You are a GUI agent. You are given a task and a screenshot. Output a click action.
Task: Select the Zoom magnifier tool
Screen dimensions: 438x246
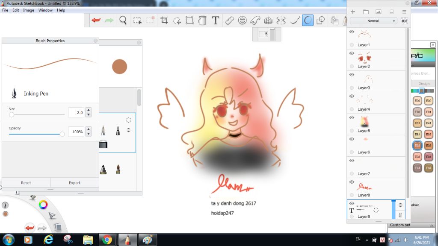pyautogui.click(x=123, y=20)
